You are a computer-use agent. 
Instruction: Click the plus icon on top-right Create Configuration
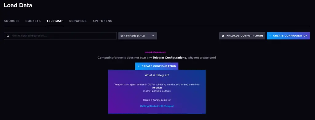click(270, 36)
